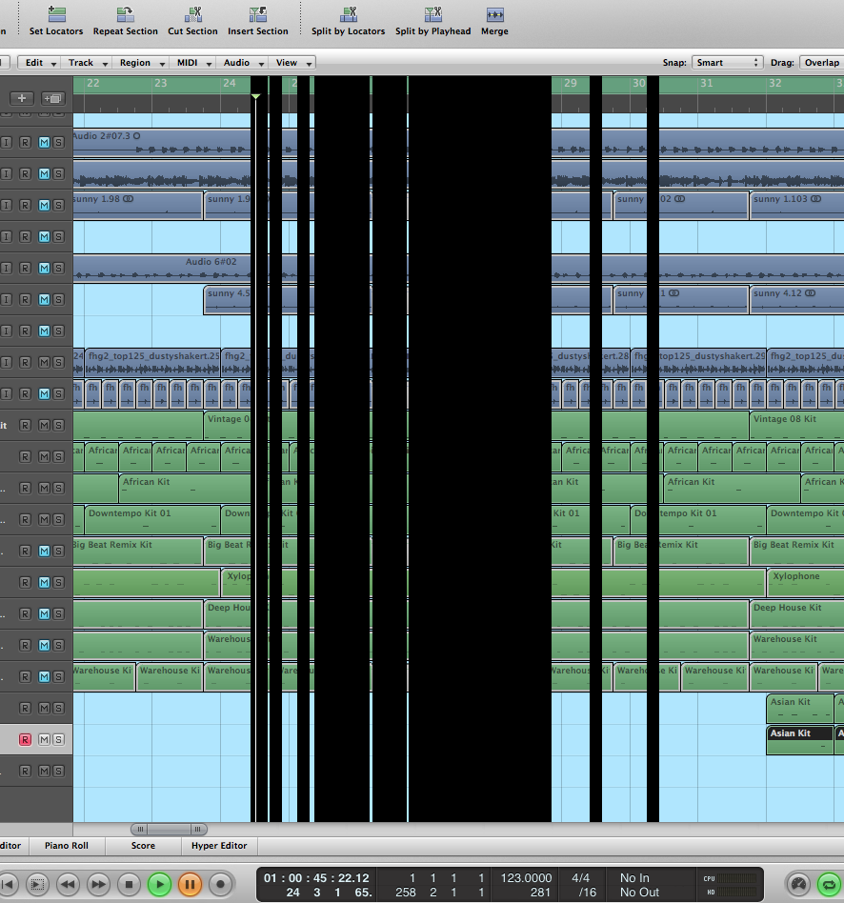
Task: Click the 4/4 time signature display
Action: coord(580,877)
